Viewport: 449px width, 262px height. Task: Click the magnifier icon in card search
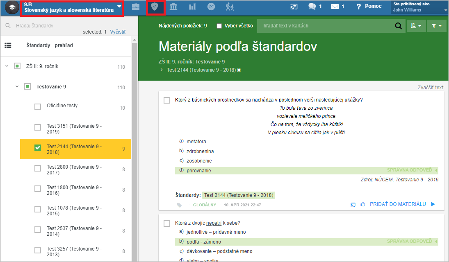(x=398, y=26)
